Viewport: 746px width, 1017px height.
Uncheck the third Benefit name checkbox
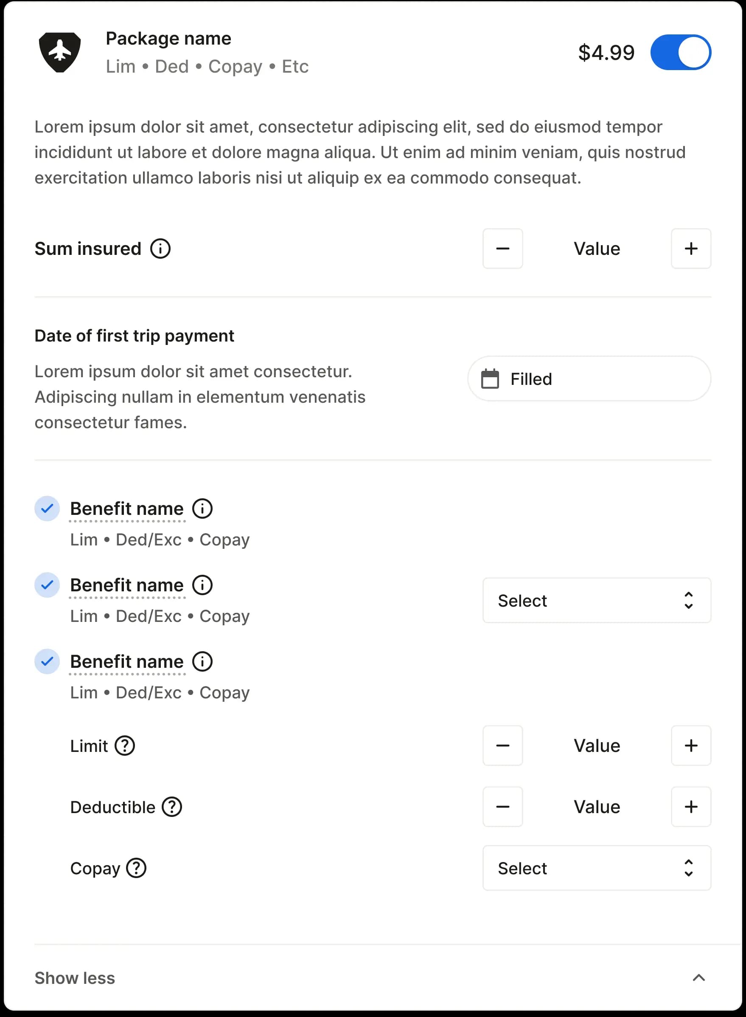47,661
